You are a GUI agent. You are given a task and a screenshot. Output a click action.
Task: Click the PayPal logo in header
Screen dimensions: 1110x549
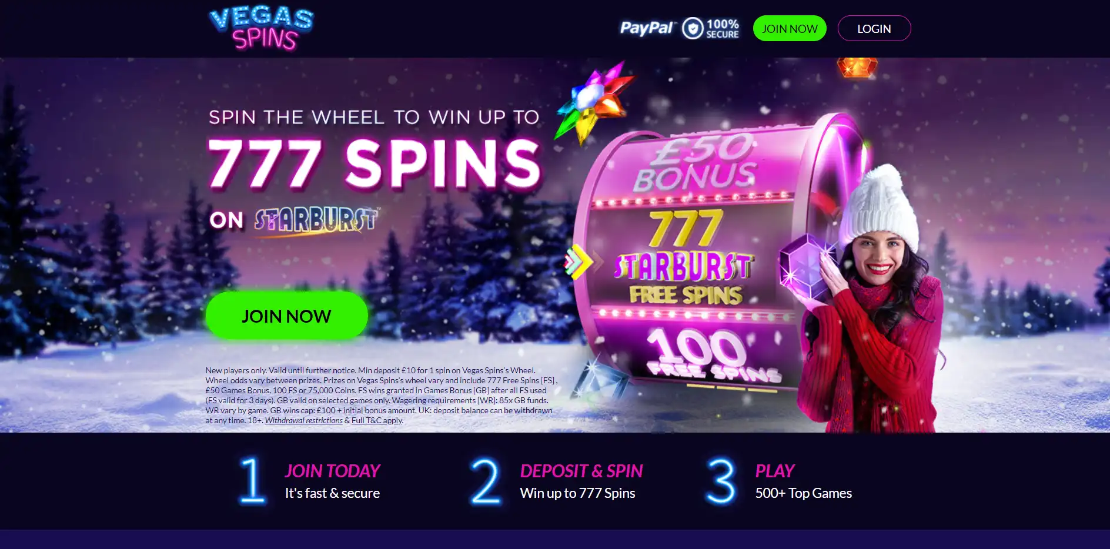coord(647,28)
